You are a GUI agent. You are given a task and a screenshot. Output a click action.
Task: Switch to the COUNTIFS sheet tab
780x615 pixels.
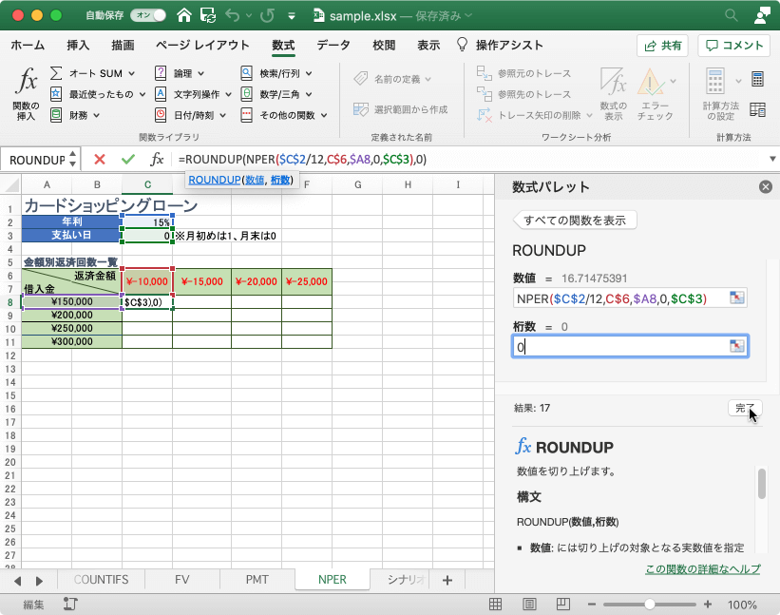[x=101, y=580]
